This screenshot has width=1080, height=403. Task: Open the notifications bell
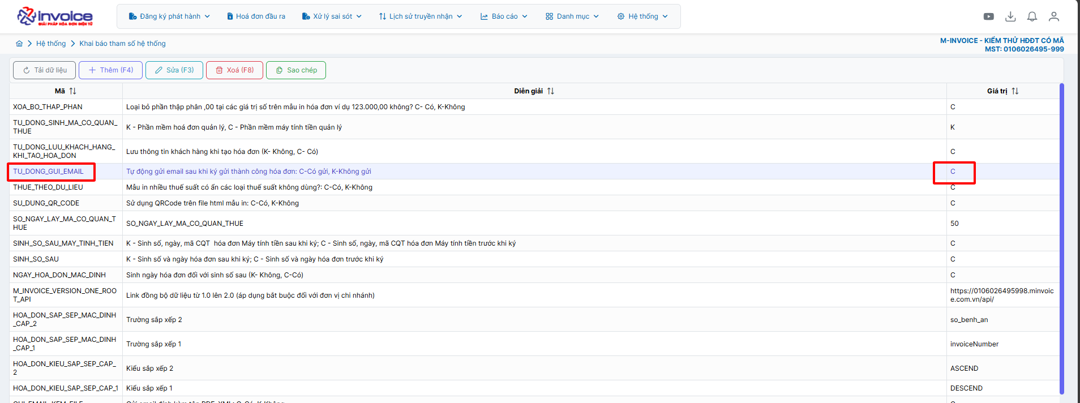(1032, 16)
